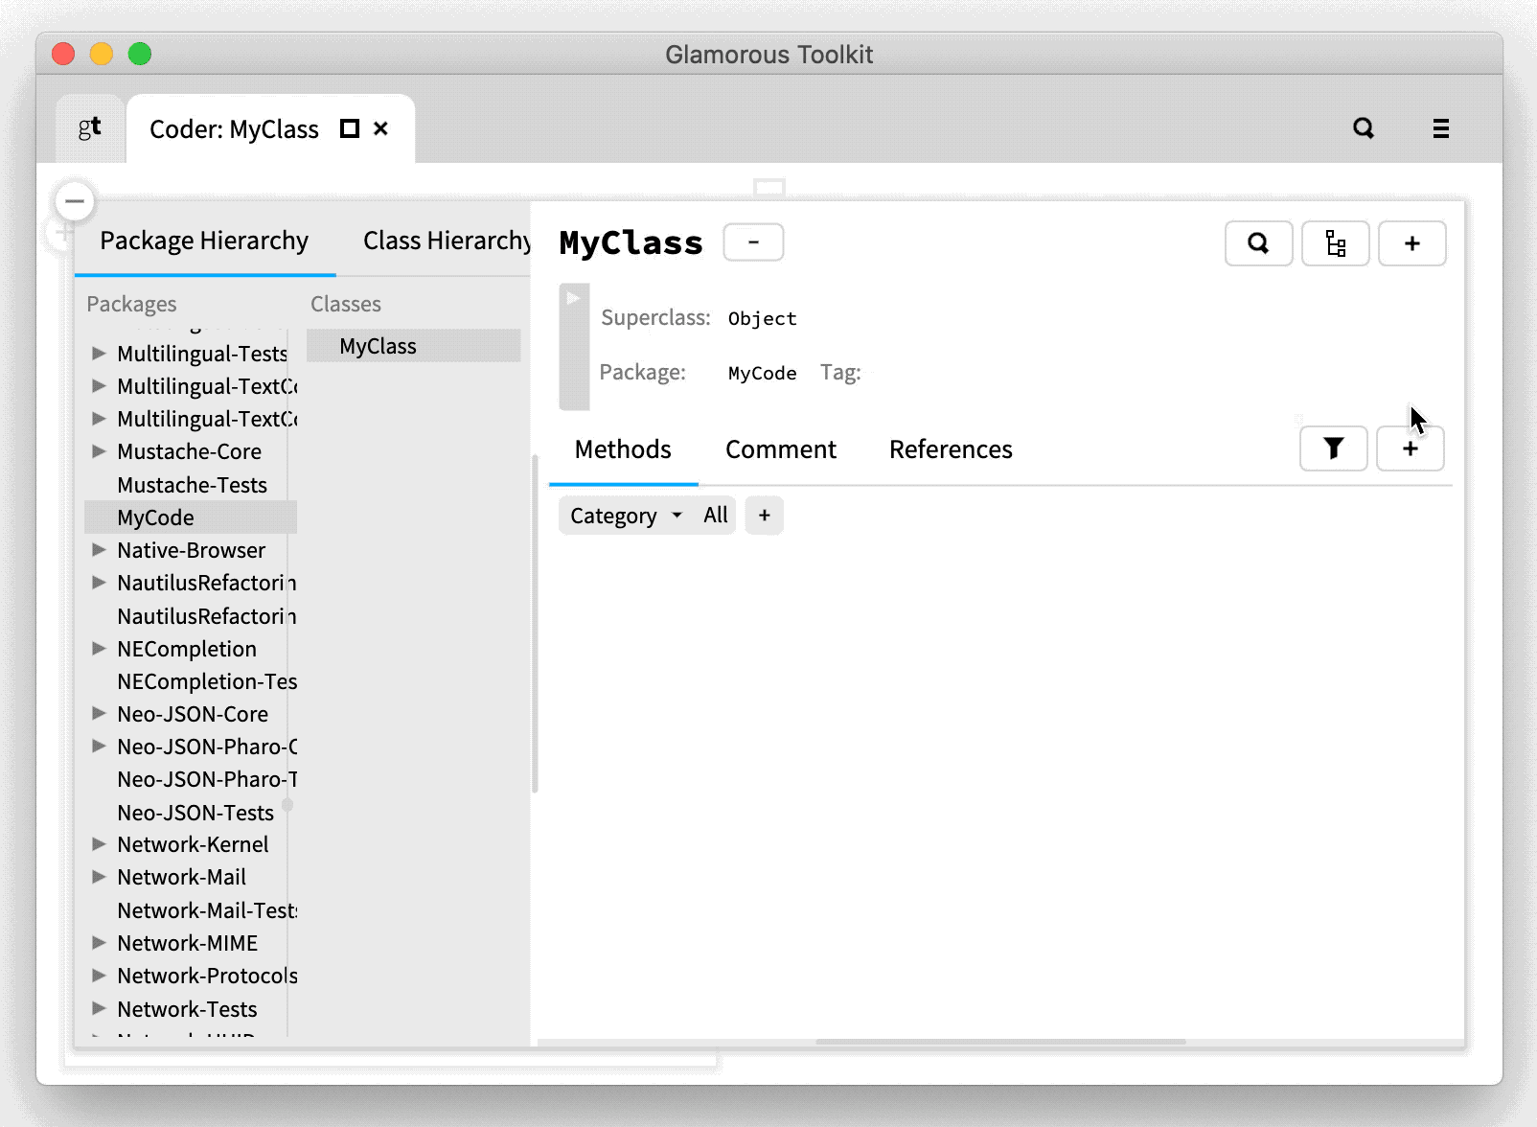Toggle the maximize square on Coder tab
This screenshot has width=1537, height=1127.
pyautogui.click(x=349, y=127)
